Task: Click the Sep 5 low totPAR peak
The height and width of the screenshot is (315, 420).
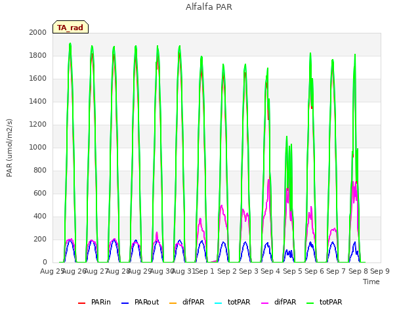Action: pyautogui.click(x=287, y=137)
